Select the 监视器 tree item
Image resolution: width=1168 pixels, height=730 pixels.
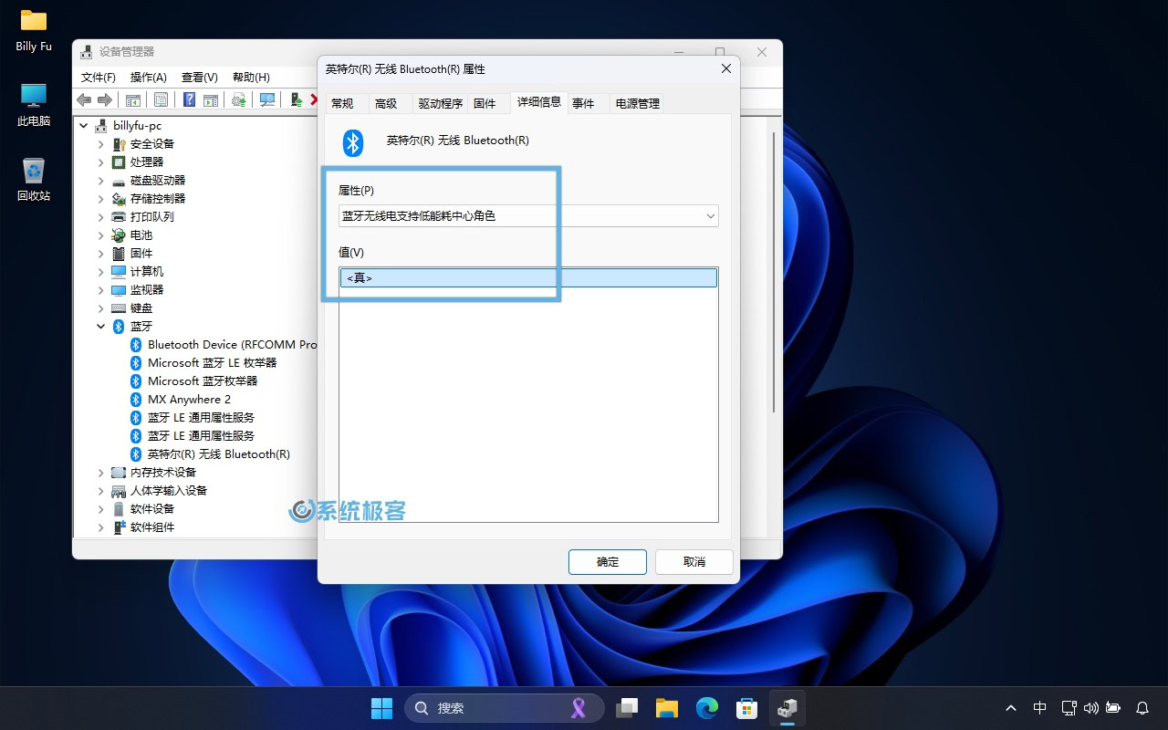[x=147, y=289]
